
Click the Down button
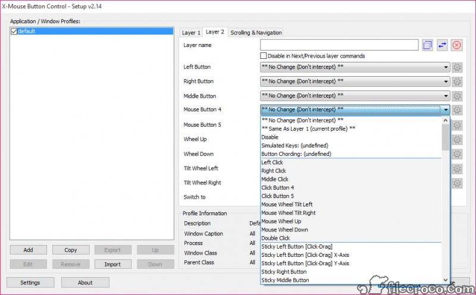[x=155, y=264]
